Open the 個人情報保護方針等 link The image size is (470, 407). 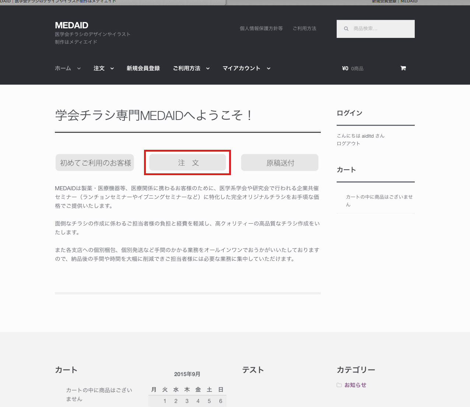261,28
